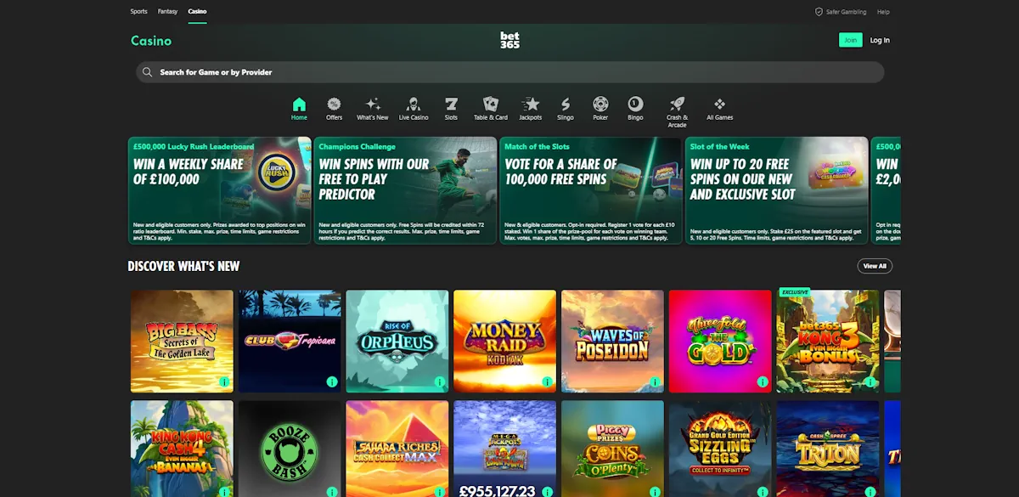Launch Cash Spree Triton game
This screenshot has height=497, width=1019.
(827, 449)
